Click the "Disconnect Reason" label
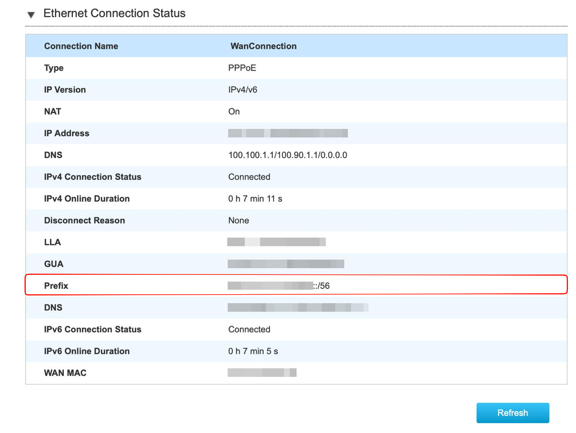The height and width of the screenshot is (433, 576). tap(85, 221)
